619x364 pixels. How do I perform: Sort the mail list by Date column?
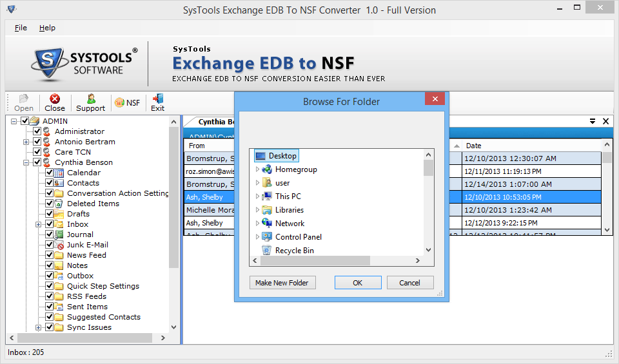pyautogui.click(x=531, y=146)
